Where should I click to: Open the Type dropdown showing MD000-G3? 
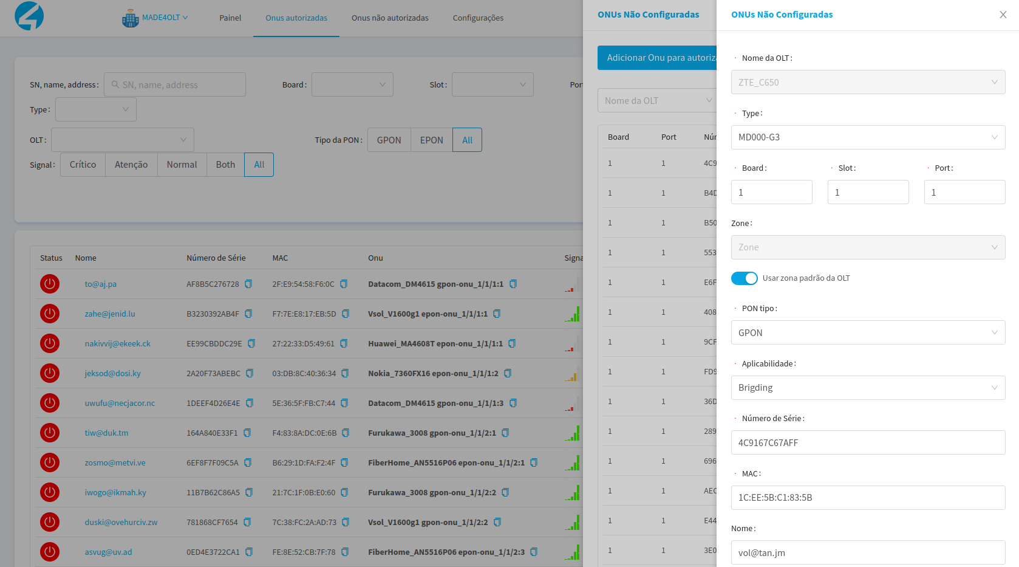click(867, 137)
